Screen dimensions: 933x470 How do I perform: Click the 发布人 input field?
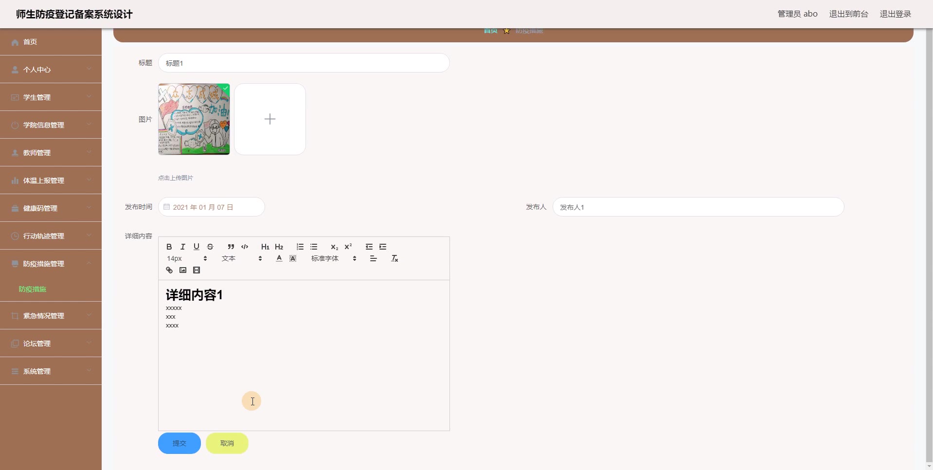(x=698, y=207)
